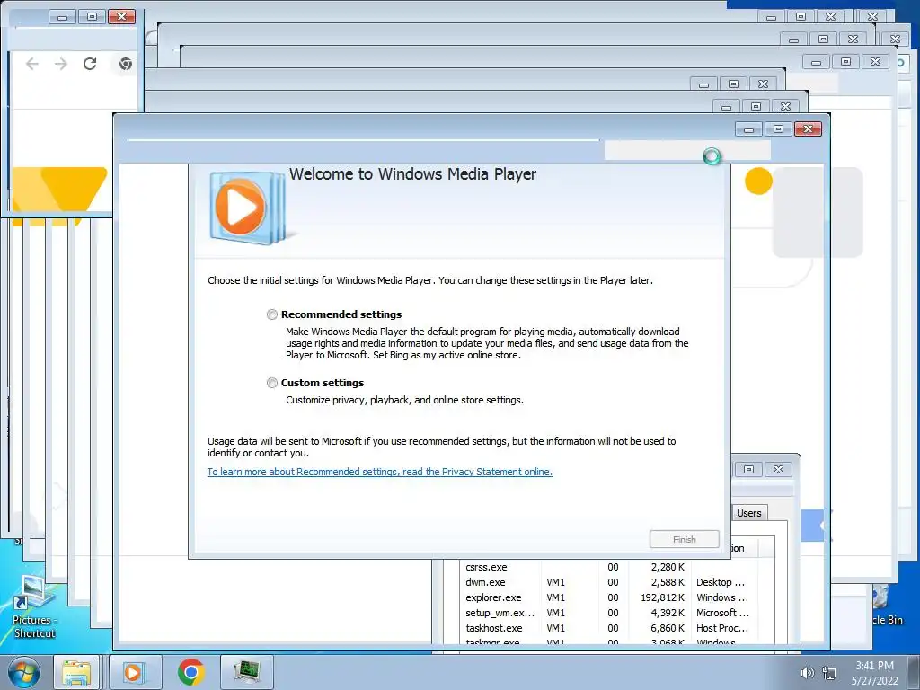Image resolution: width=920 pixels, height=690 pixels.
Task: Open the Recycle Bin desktop icon
Action: [885, 605]
